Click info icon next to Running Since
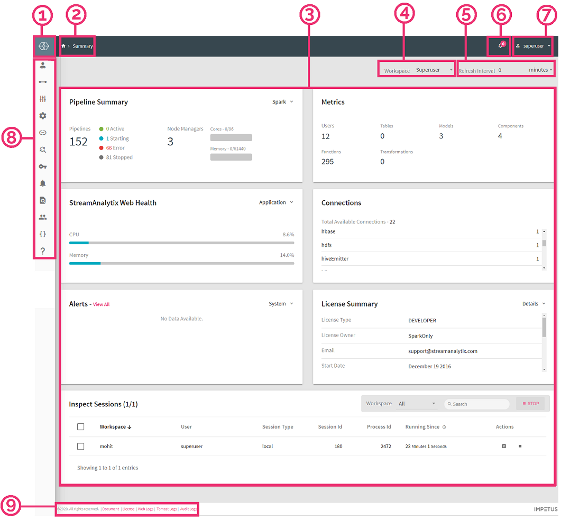The height and width of the screenshot is (521, 561). pyautogui.click(x=444, y=427)
